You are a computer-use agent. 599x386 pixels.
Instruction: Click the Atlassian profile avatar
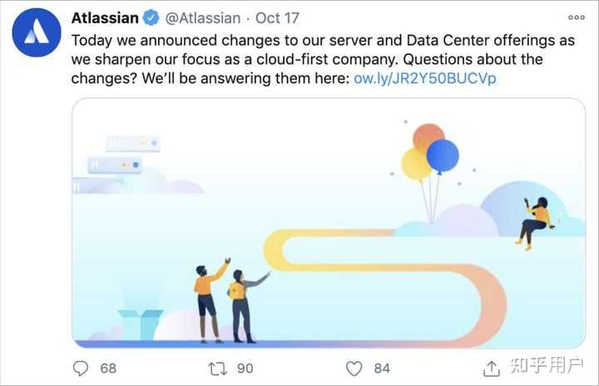coord(36,32)
